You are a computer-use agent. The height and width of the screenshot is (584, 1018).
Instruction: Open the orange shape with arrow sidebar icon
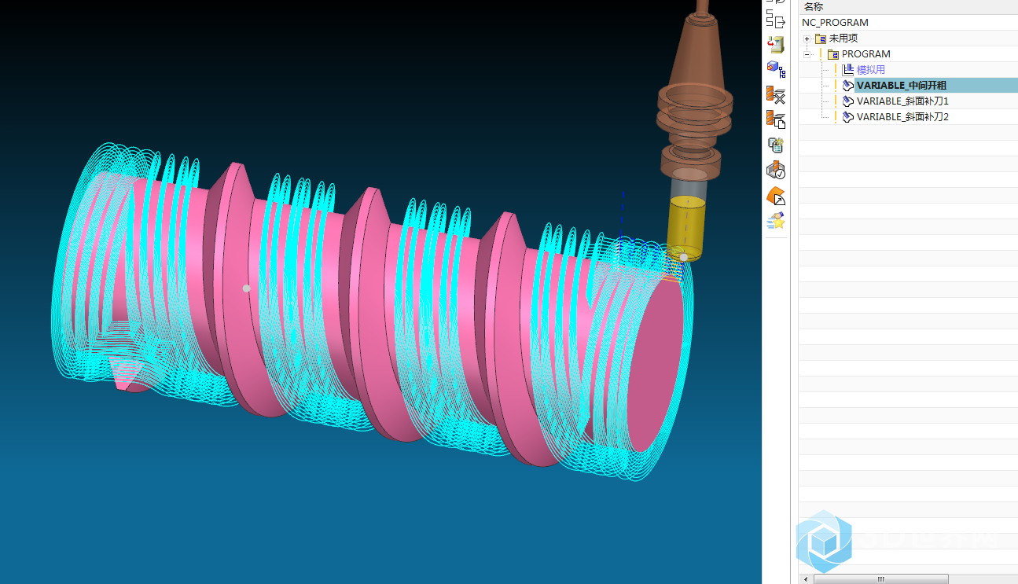pyautogui.click(x=776, y=196)
